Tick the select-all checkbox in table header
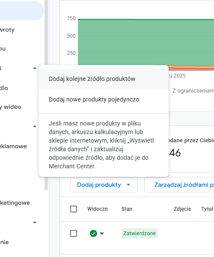Viewport: 214px width, 257px height. (74, 209)
